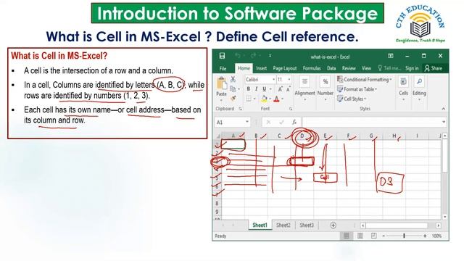Viewport: 464px width, 261px height.
Task: Click the Fill Color bucket swatch
Action: (264, 99)
